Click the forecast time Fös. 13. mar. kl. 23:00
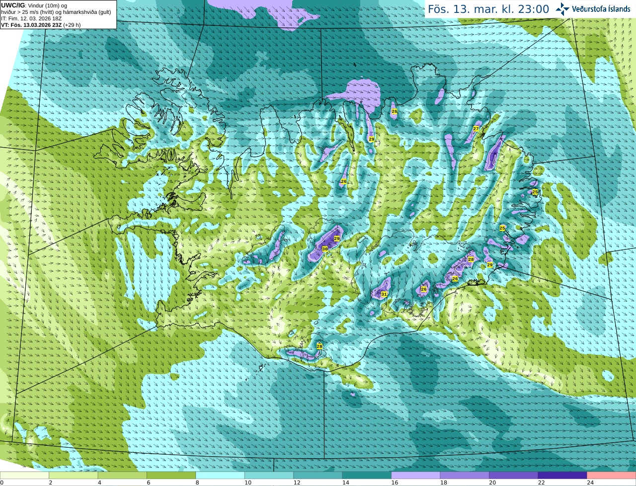Viewport: 636px width, 486px height. 488,9
